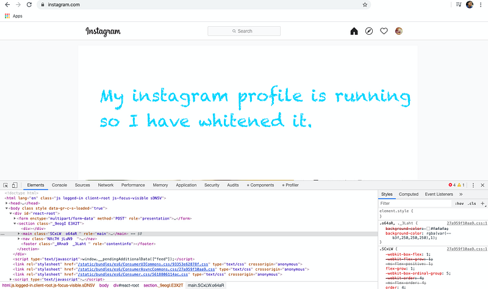Click the row ellipsis beside main element
Screen dimensions: 488x289
(x=2, y=234)
